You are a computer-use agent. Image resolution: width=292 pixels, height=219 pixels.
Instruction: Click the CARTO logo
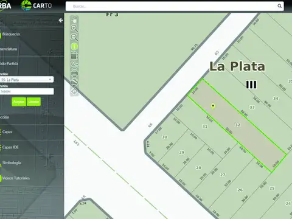(x=36, y=5)
